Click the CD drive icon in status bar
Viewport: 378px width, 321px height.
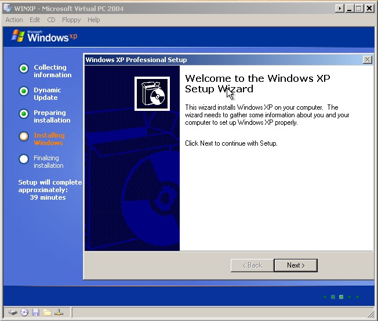tap(24, 312)
